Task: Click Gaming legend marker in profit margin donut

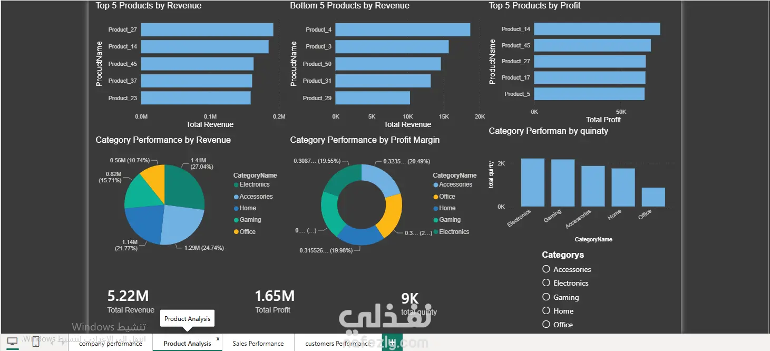Action: [435, 220]
